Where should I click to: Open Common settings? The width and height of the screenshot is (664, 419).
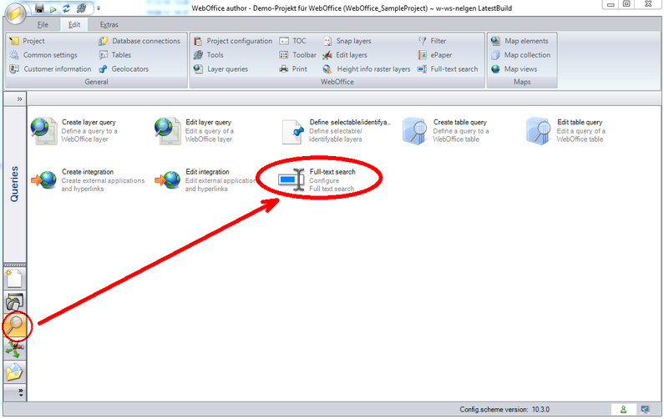(43, 55)
